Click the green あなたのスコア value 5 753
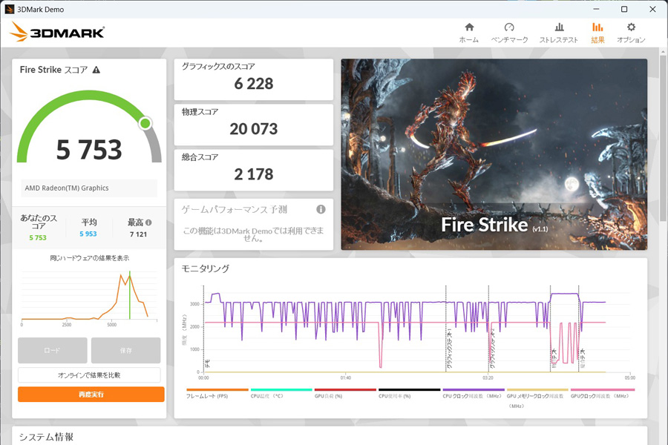This screenshot has width=668, height=445. [38, 237]
